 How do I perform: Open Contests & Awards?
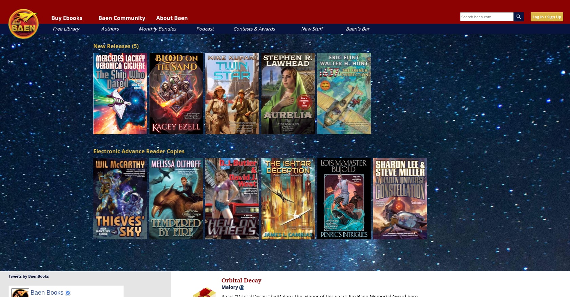pos(254,29)
